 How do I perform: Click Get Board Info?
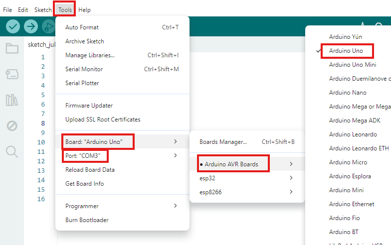(x=84, y=184)
